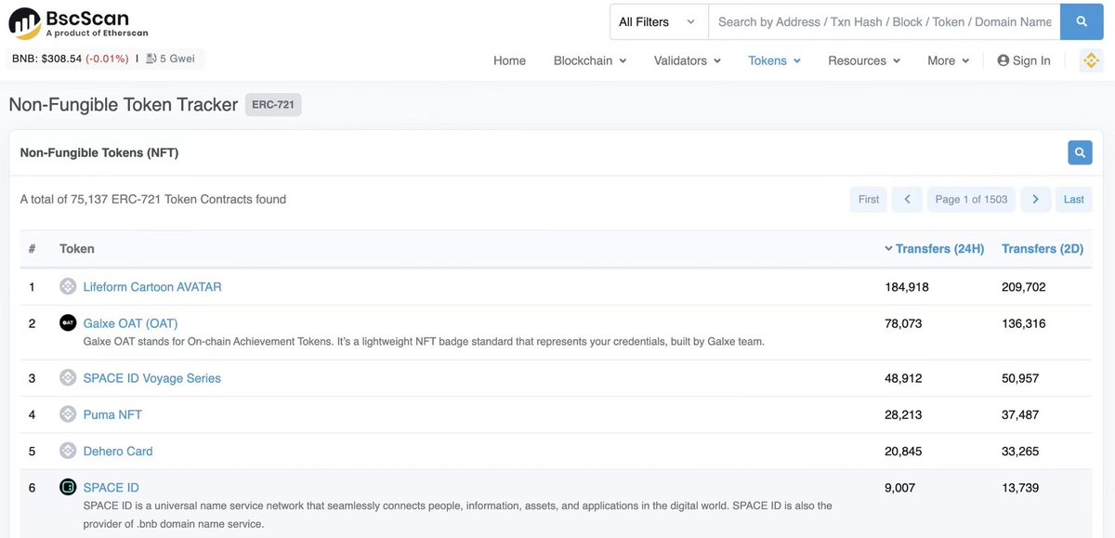The width and height of the screenshot is (1115, 538).
Task: Click the Sign In link
Action: coord(1024,60)
